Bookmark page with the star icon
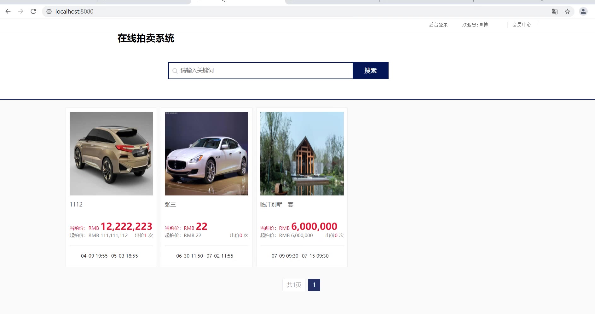The image size is (595, 314). 567,12
